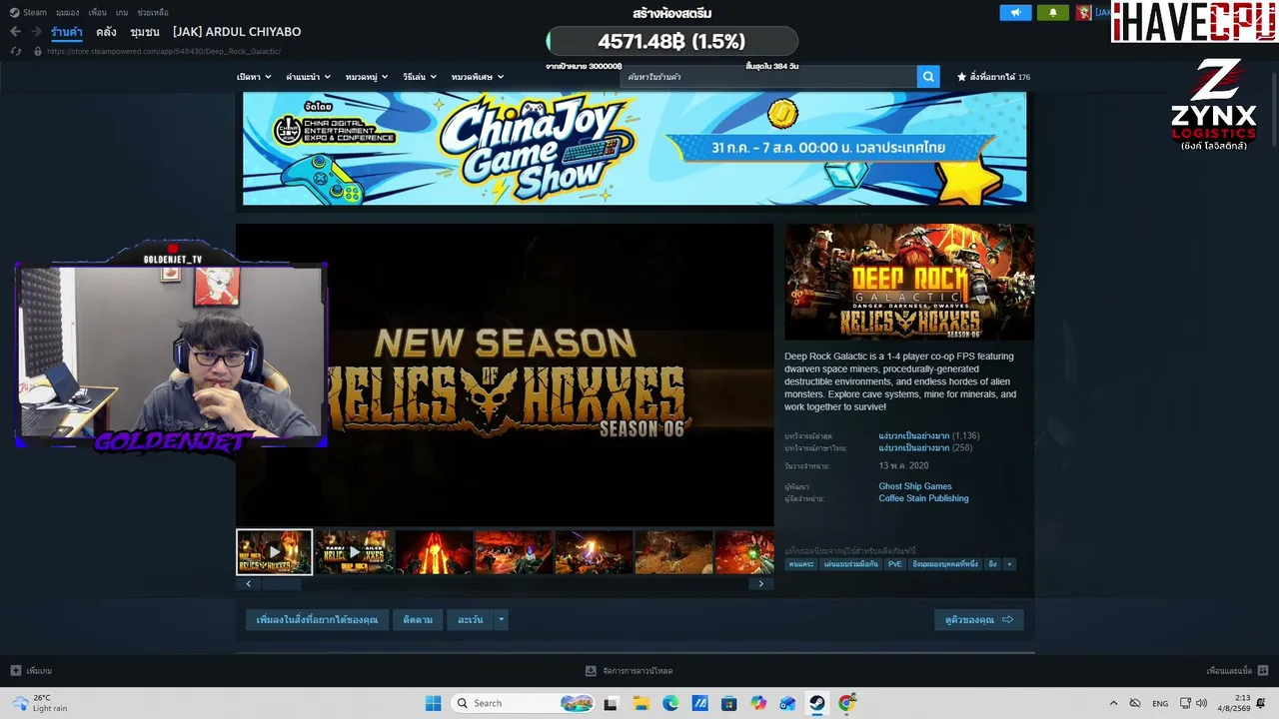Expand the หมวดหมู่ store menu
This screenshot has height=719, width=1279.
(367, 77)
